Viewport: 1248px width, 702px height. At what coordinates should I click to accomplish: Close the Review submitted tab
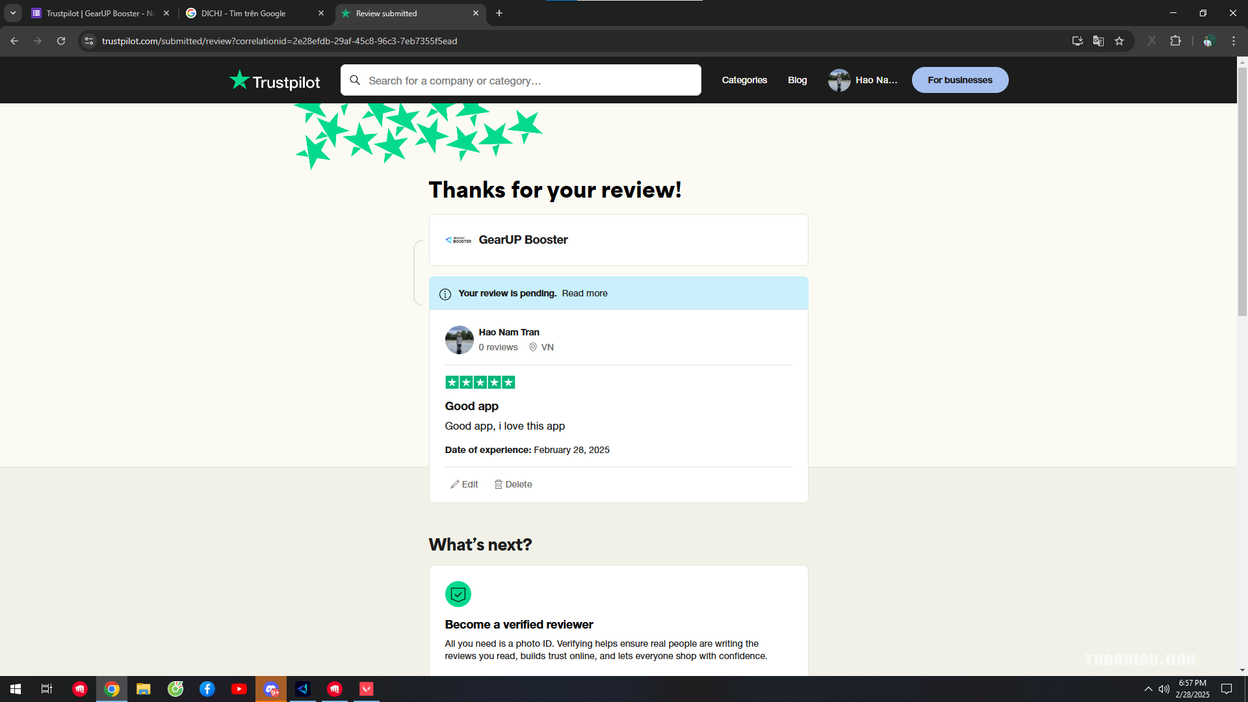(x=476, y=13)
